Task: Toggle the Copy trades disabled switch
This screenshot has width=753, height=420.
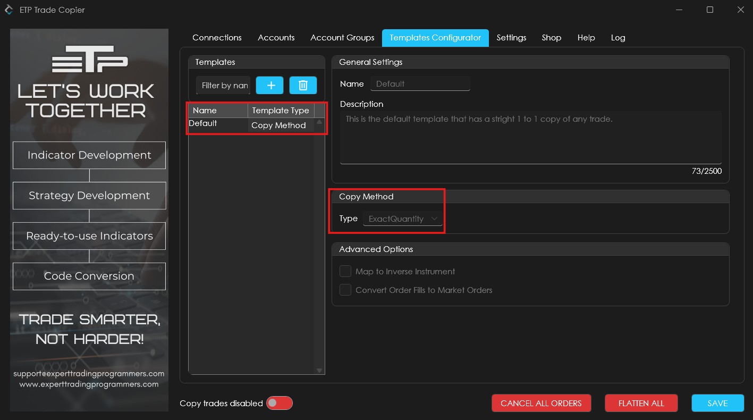Action: tap(280, 403)
